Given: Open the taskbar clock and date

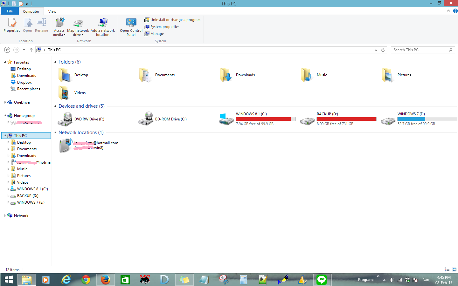Looking at the screenshot, I should (444, 280).
